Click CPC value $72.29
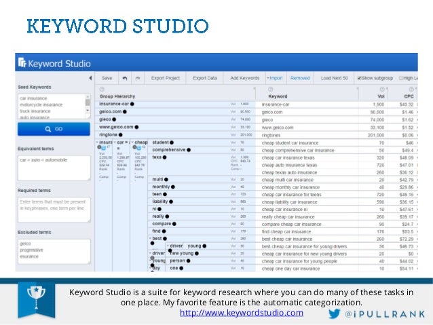 pyautogui.click(x=407, y=239)
